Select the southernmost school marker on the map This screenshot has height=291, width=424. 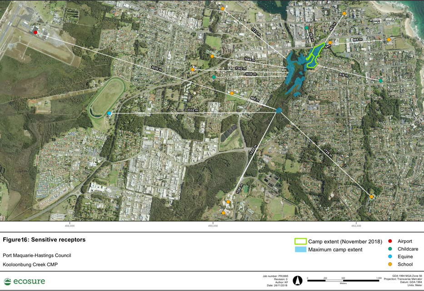coord(223,213)
